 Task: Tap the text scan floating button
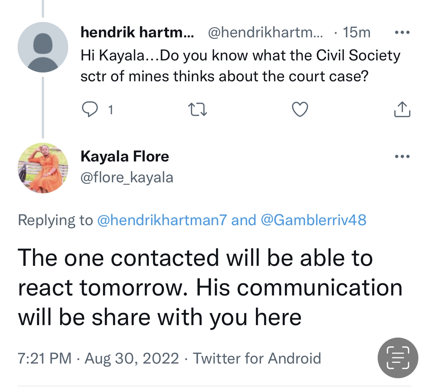point(398,358)
